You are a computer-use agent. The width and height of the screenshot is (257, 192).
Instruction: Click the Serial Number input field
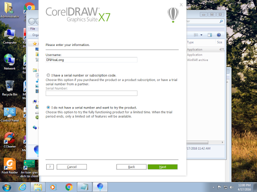click(91, 93)
